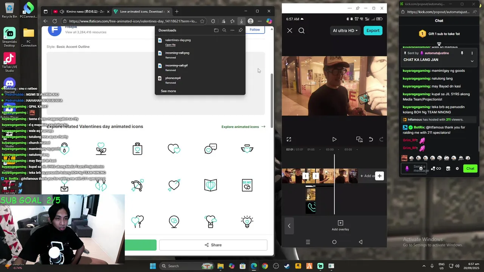The image size is (484, 272).
Task: Open downloads folder from Downloads panel
Action: click(216, 30)
